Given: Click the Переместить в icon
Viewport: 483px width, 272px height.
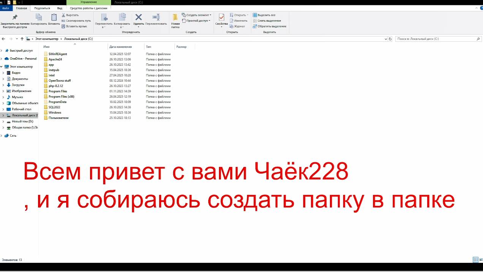Looking at the screenshot, I should click(x=104, y=17).
